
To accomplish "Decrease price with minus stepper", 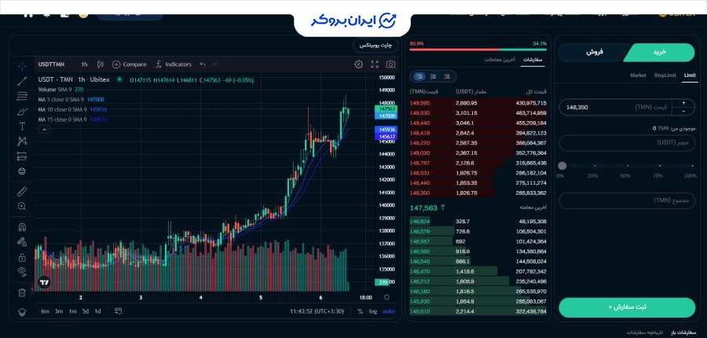I will tap(683, 111).
